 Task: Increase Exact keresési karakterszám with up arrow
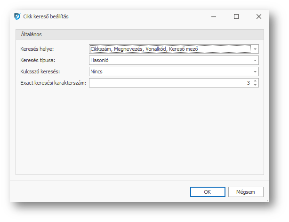click(255, 81)
